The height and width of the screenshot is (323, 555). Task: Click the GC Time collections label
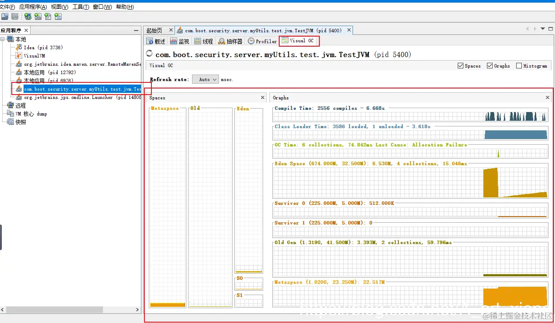coord(371,145)
